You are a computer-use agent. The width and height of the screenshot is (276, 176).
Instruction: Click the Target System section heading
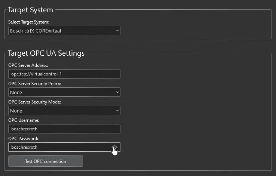click(30, 10)
